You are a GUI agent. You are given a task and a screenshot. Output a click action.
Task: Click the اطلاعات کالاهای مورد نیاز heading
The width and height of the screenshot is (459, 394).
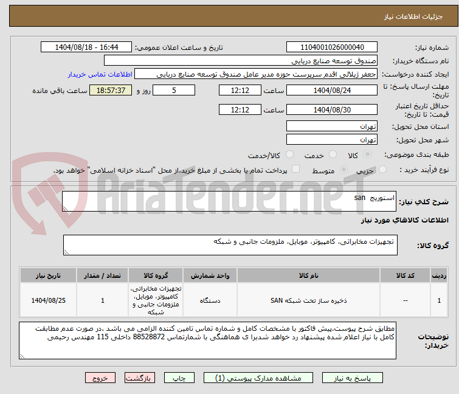pyautogui.click(x=404, y=220)
